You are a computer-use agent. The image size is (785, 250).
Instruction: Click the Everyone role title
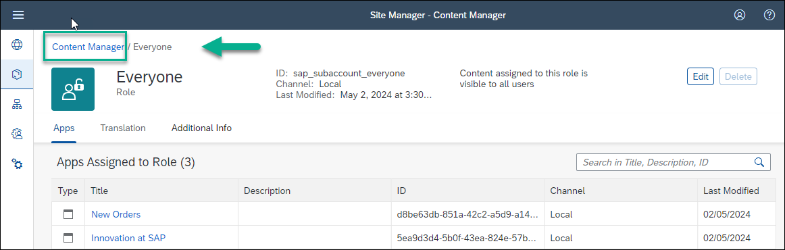coord(149,77)
